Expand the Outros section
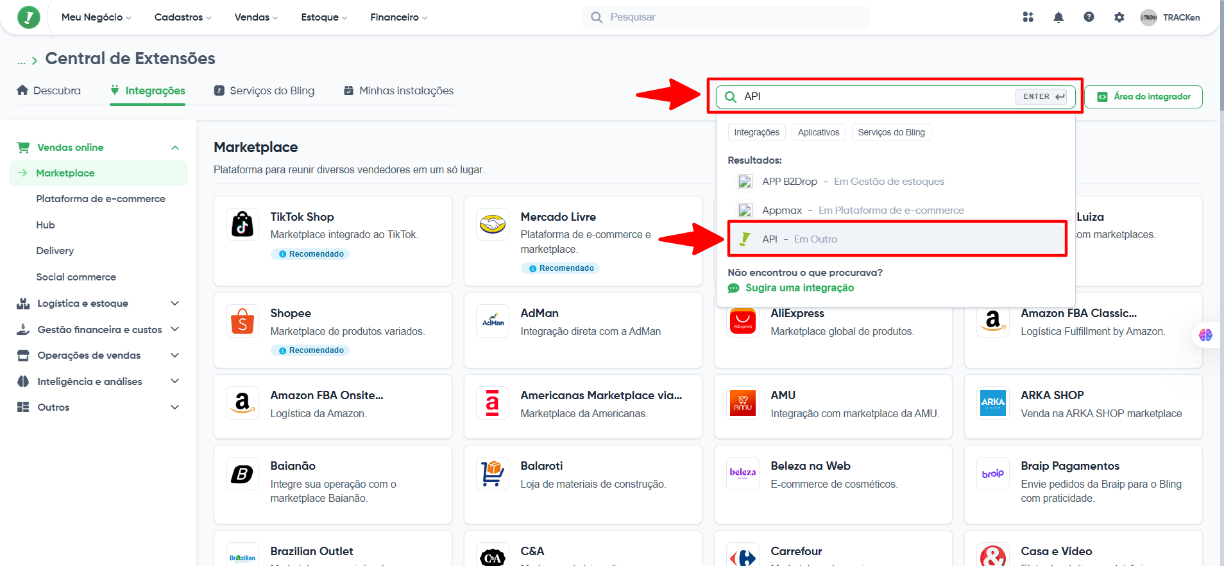This screenshot has height=566, width=1224. point(99,407)
